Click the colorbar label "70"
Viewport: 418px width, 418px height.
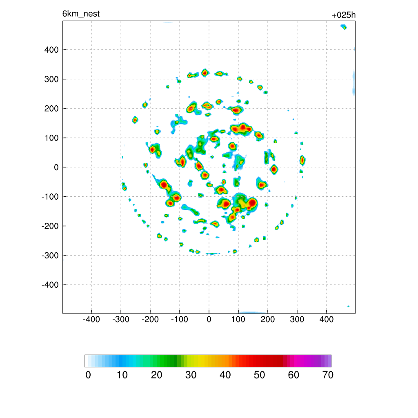pyautogui.click(x=328, y=375)
